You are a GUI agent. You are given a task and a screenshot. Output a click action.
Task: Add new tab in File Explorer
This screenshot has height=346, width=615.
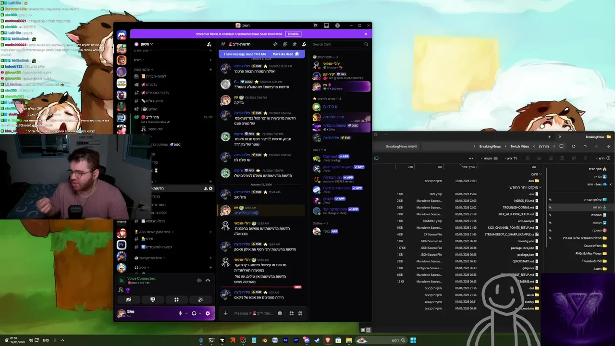(550, 137)
